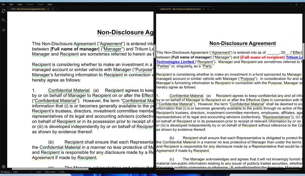Click right pane horizontal scrollbar thumb
The image size is (305, 176).
click(220, 169)
